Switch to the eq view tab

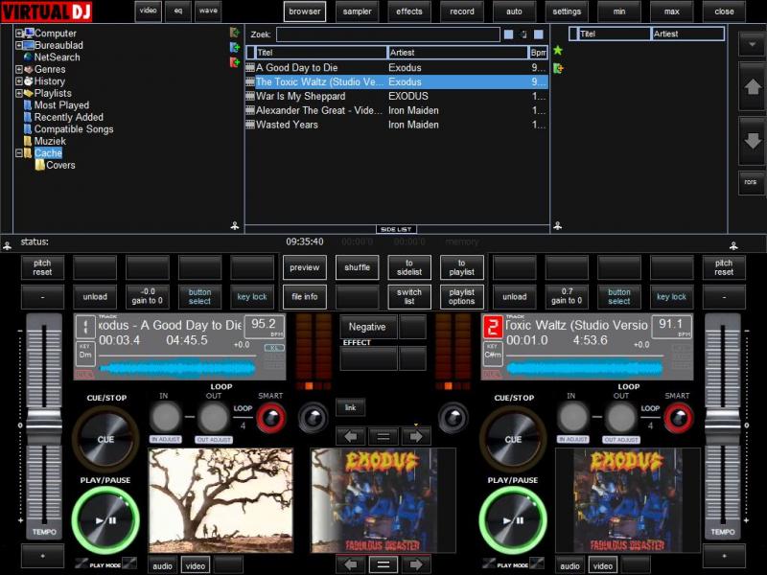[x=178, y=11]
